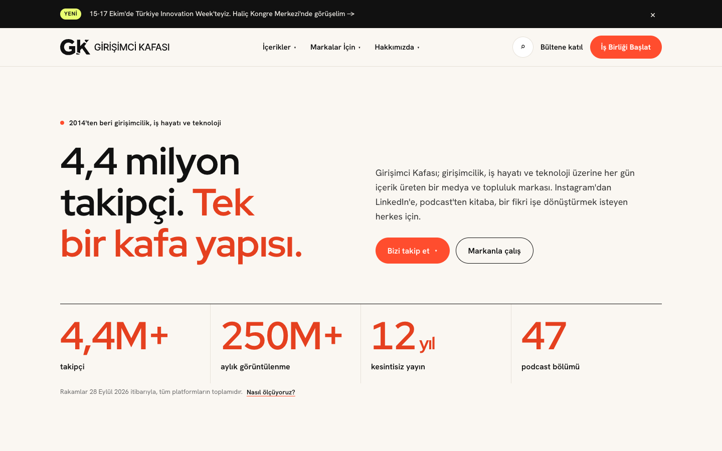The height and width of the screenshot is (451, 722).
Task: Expand the İçerikler menu
Action: tap(279, 47)
